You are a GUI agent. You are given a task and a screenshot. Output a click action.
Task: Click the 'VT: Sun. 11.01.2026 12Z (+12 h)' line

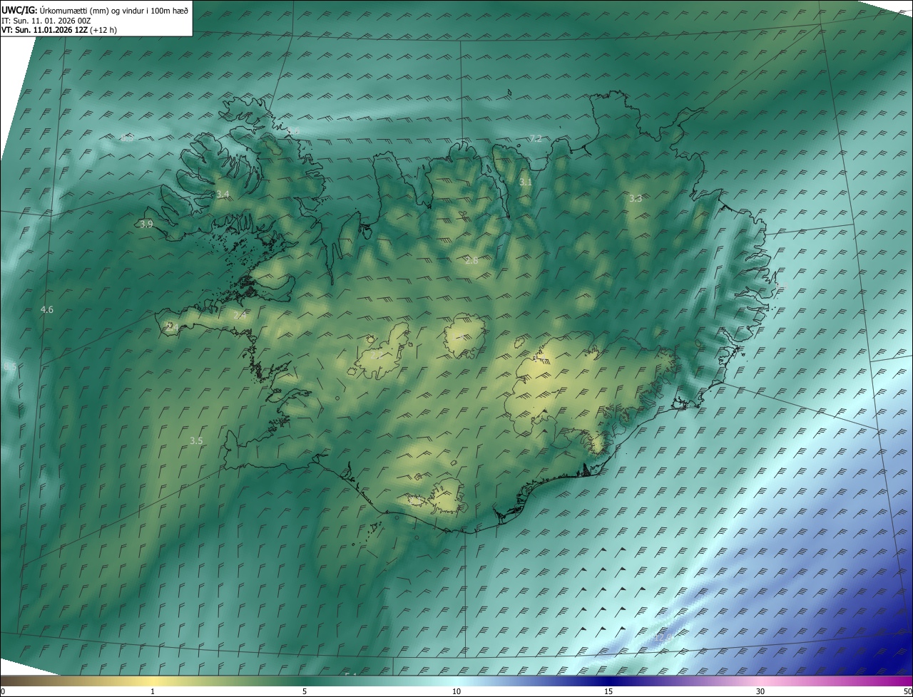pyautogui.click(x=59, y=30)
